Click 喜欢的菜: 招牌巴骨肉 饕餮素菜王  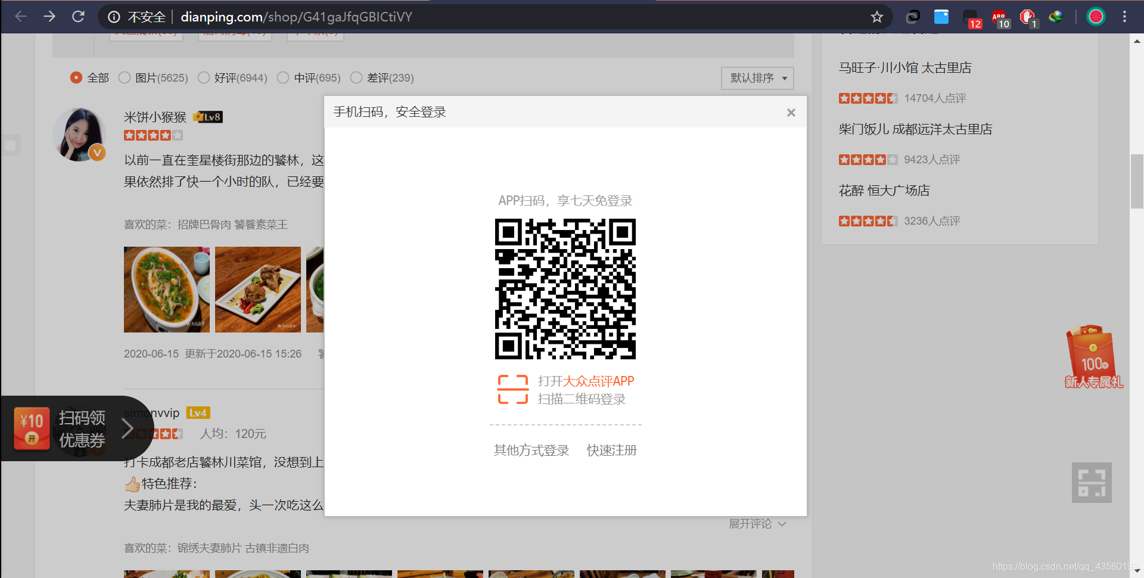pyautogui.click(x=206, y=225)
